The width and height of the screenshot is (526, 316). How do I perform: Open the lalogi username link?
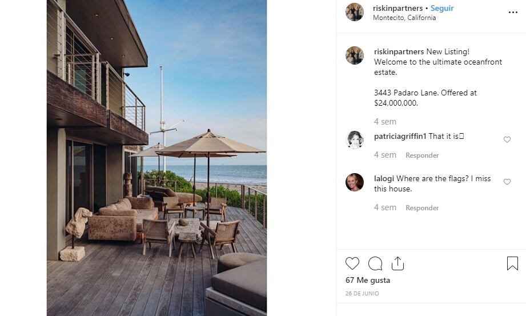tap(384, 179)
